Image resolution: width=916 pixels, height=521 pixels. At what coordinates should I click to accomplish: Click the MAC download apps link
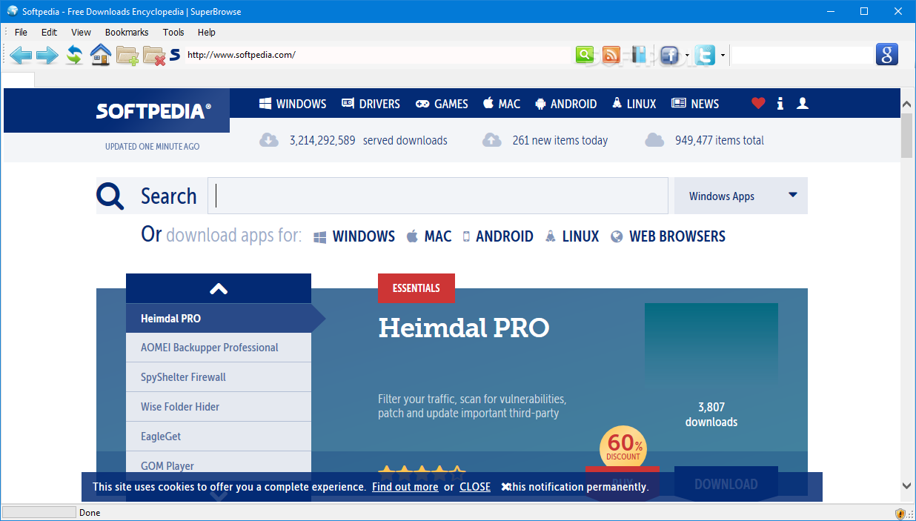tap(429, 236)
